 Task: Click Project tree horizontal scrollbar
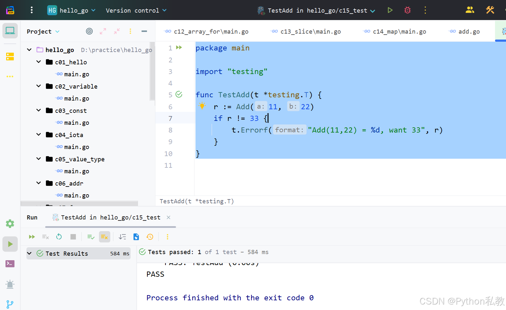79,204
